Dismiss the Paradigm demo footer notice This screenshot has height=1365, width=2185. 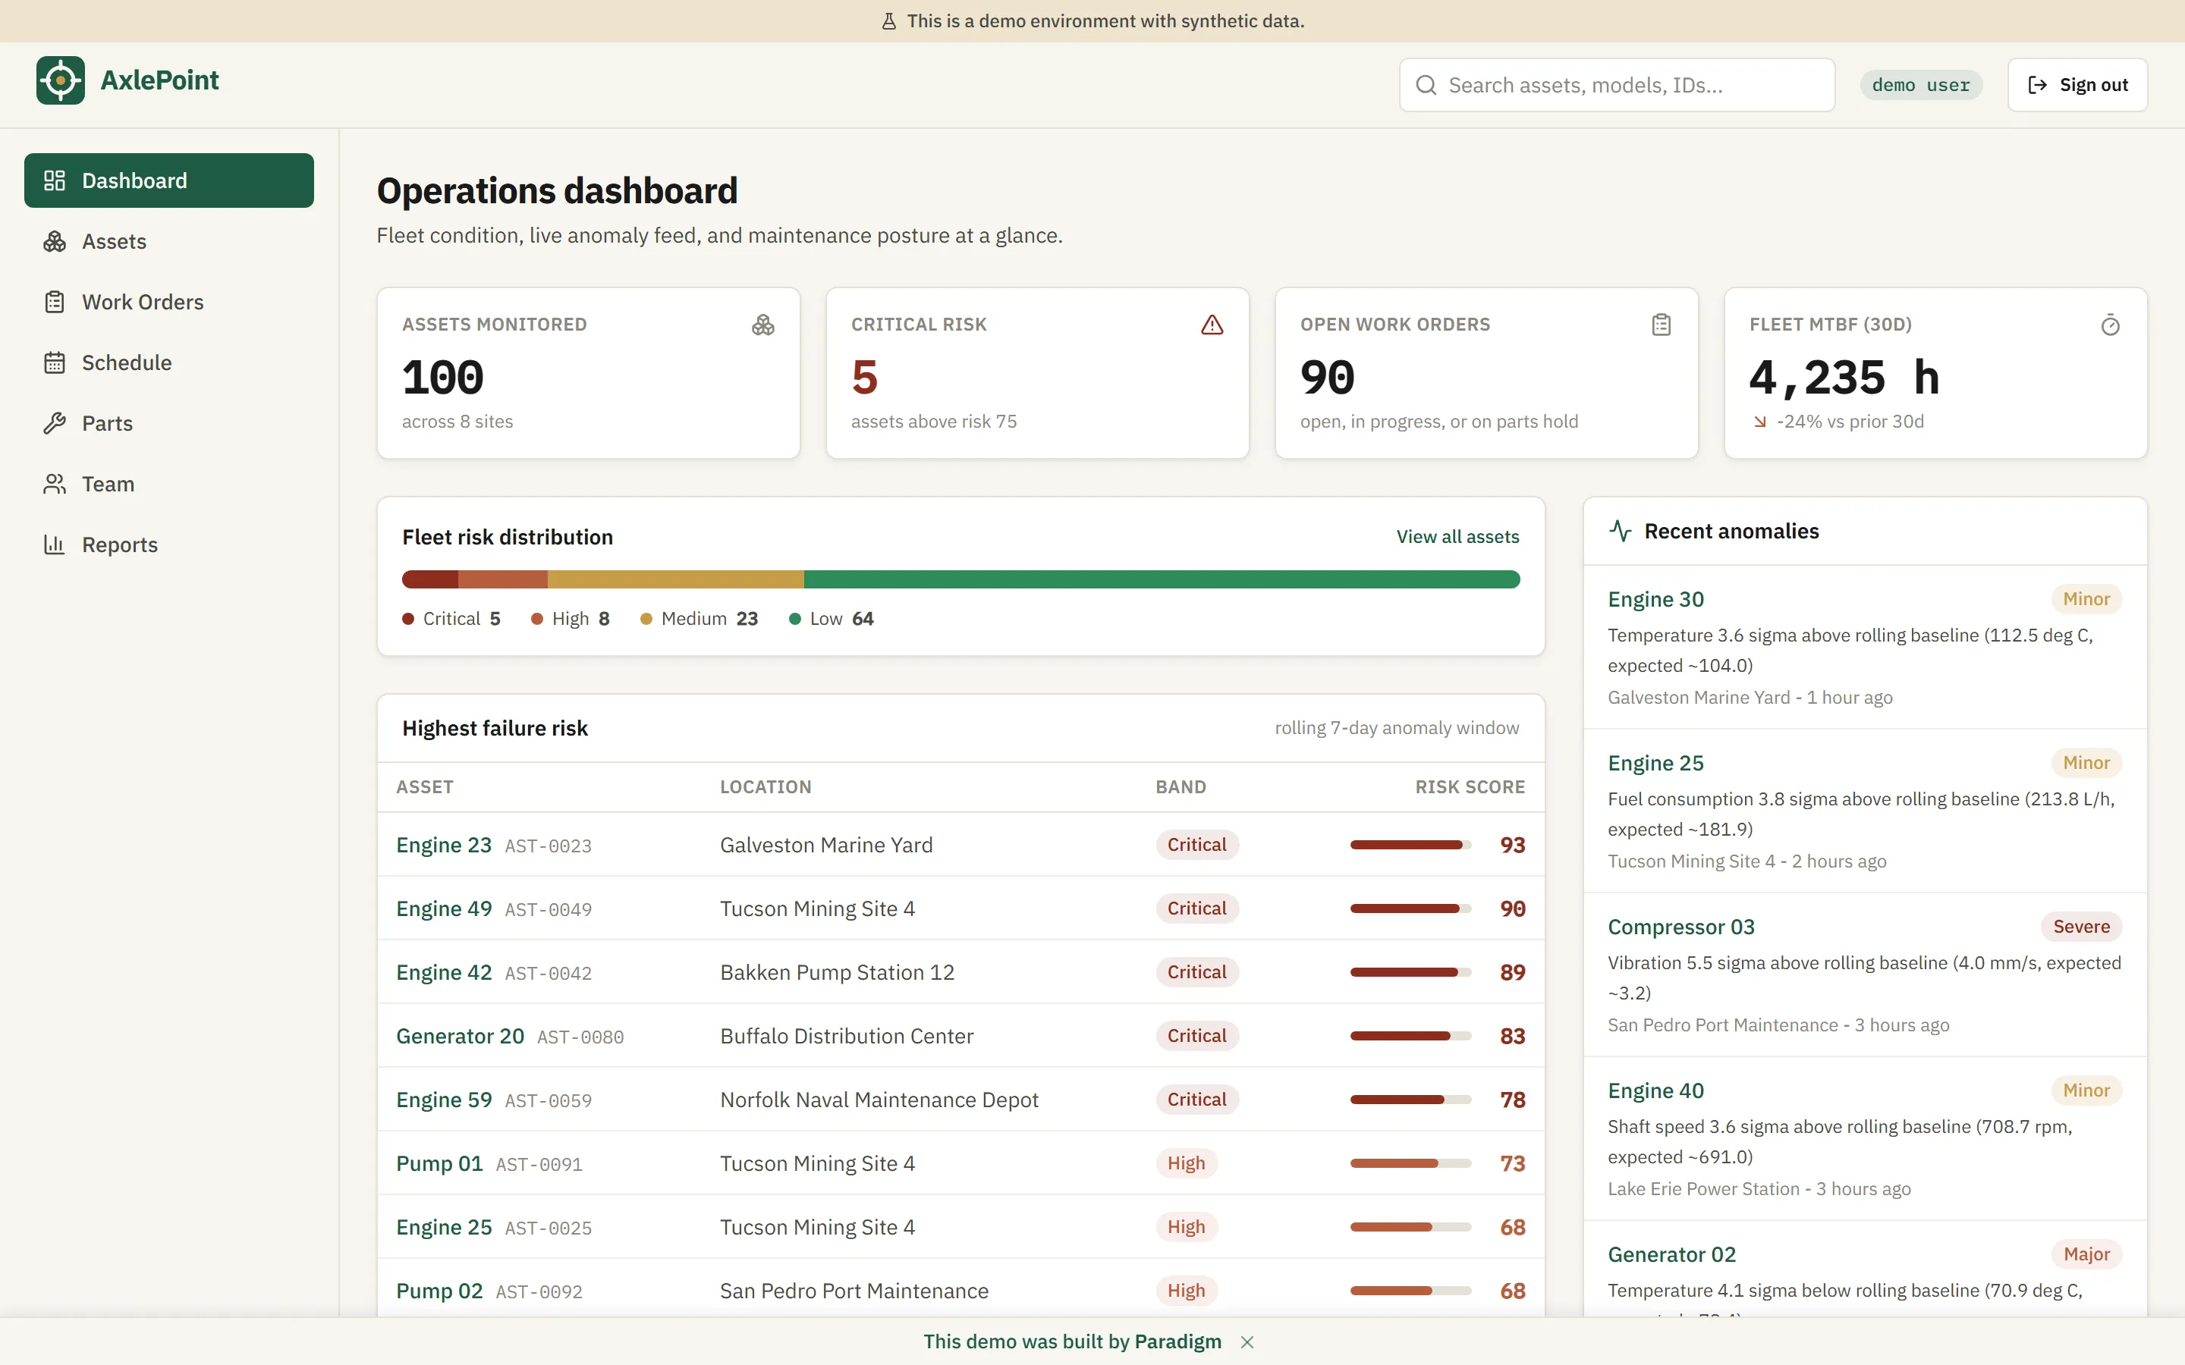point(1247,1342)
